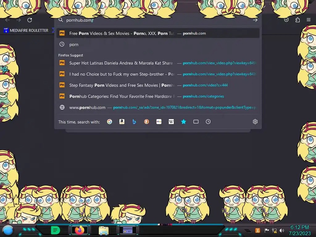Image resolution: width=316 pixels, height=237 pixels.
Task: Click the address bar text field
Action: point(158,20)
